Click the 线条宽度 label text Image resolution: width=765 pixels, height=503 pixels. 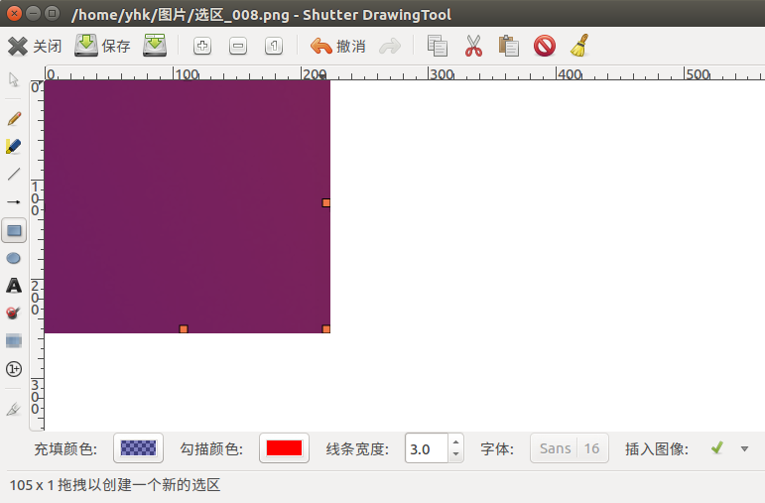click(357, 448)
